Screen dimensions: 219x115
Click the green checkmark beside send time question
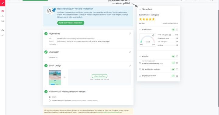pyautogui.click(x=46, y=92)
